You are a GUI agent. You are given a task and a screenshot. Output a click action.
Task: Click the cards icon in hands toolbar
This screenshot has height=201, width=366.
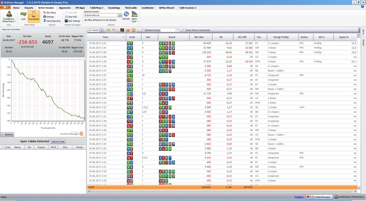click(x=114, y=30)
